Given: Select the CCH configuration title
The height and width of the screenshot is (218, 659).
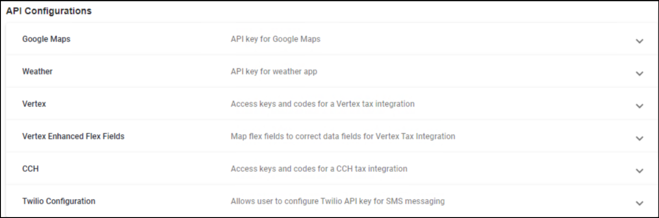Looking at the screenshot, I should click(31, 169).
